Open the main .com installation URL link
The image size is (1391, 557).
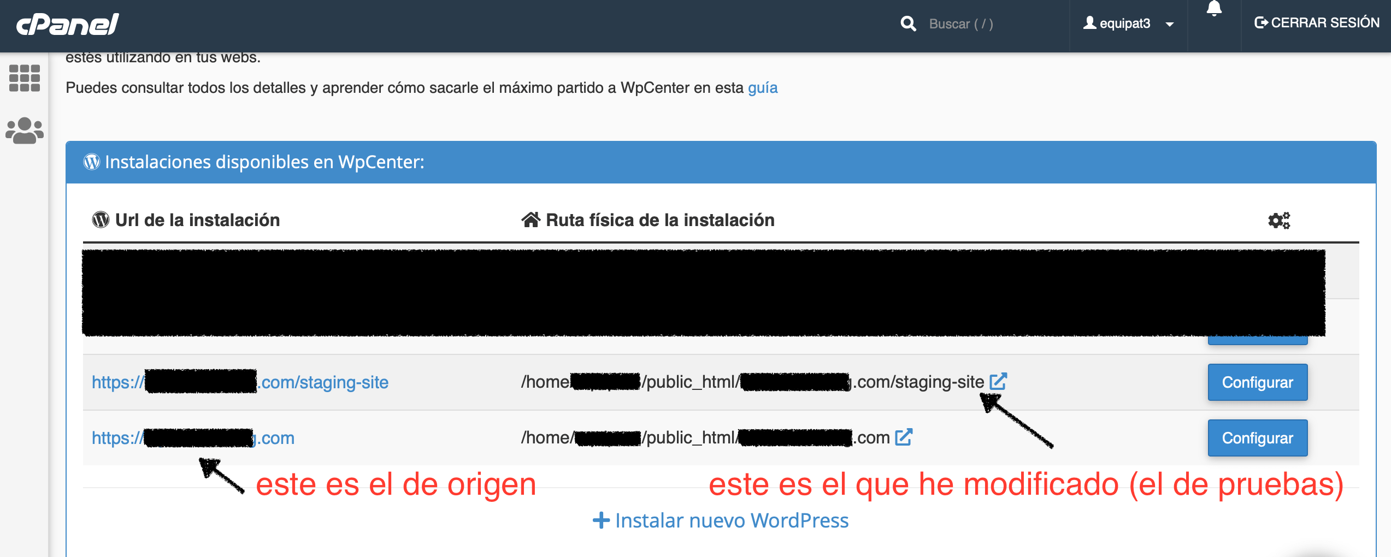coord(193,437)
